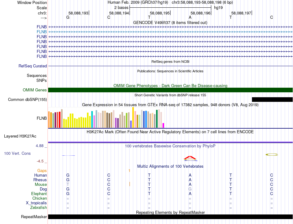This screenshot has height=224, width=293.
Task: Click the 100 Vert. Cons label
Action: [x=17, y=153]
